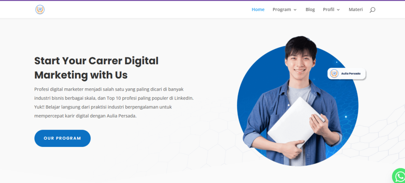Open the Profil menu item

pyautogui.click(x=329, y=10)
